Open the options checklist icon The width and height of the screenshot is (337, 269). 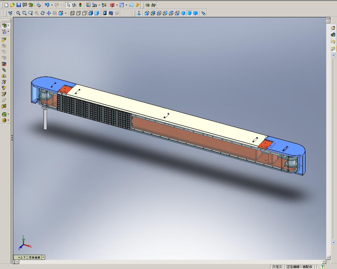click(x=131, y=5)
